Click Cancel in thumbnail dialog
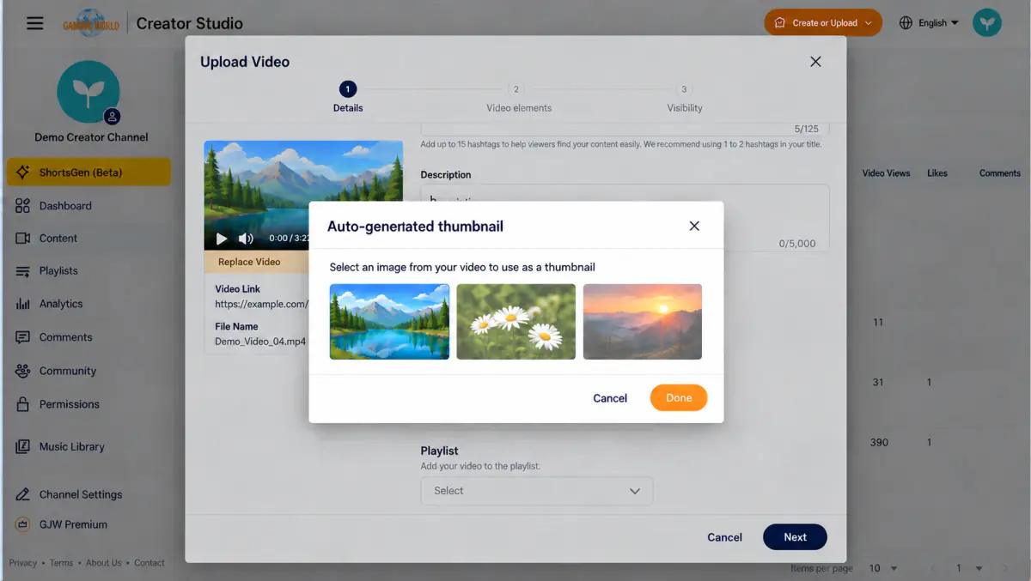 tap(610, 398)
